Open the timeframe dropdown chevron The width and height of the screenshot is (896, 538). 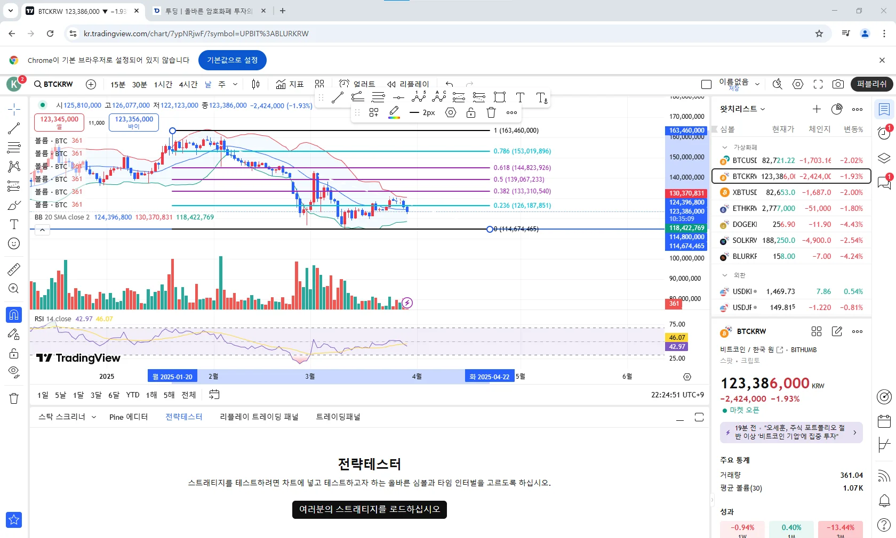[235, 84]
